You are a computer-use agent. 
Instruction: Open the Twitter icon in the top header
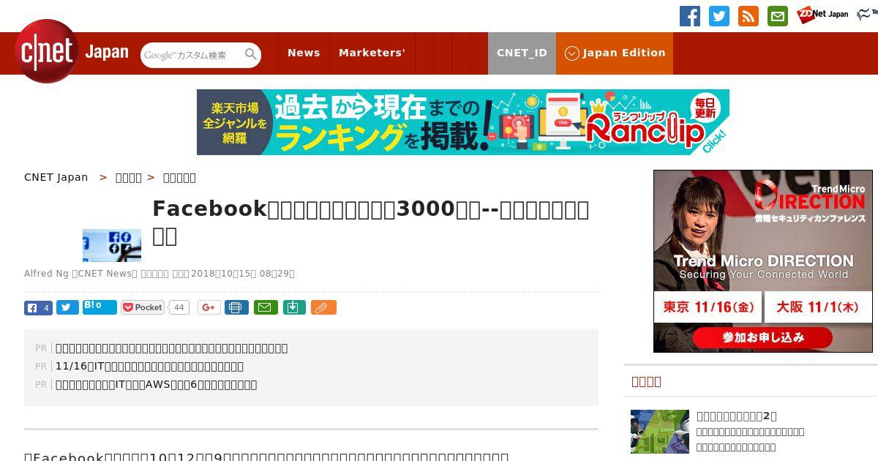pos(719,16)
